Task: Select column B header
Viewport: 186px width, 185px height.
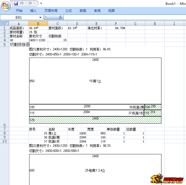Action: pyautogui.click(x=38, y=23)
